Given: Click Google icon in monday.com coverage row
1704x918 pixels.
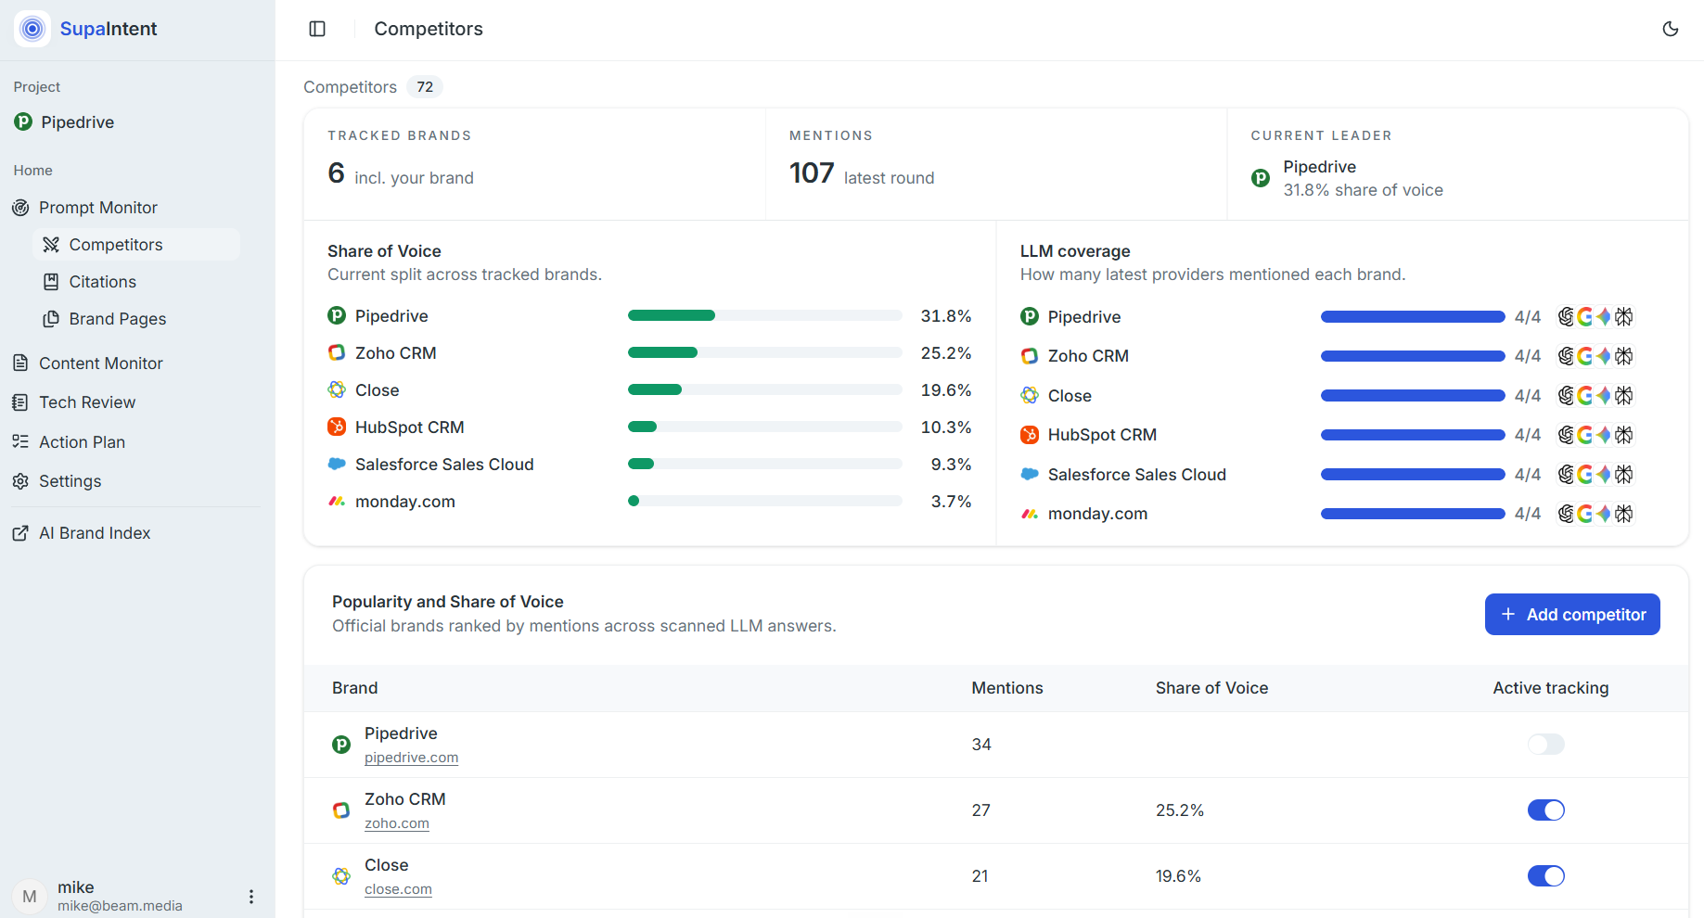Looking at the screenshot, I should pos(1585,514).
